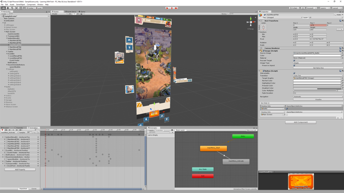The width and height of the screenshot is (344, 193).
Task: Toggle the Center pivot mode button
Action: coord(30,8)
